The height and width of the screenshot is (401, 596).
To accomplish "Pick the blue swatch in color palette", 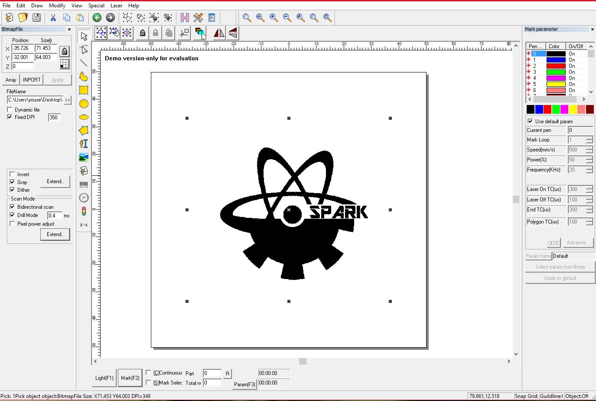I will 539,109.
